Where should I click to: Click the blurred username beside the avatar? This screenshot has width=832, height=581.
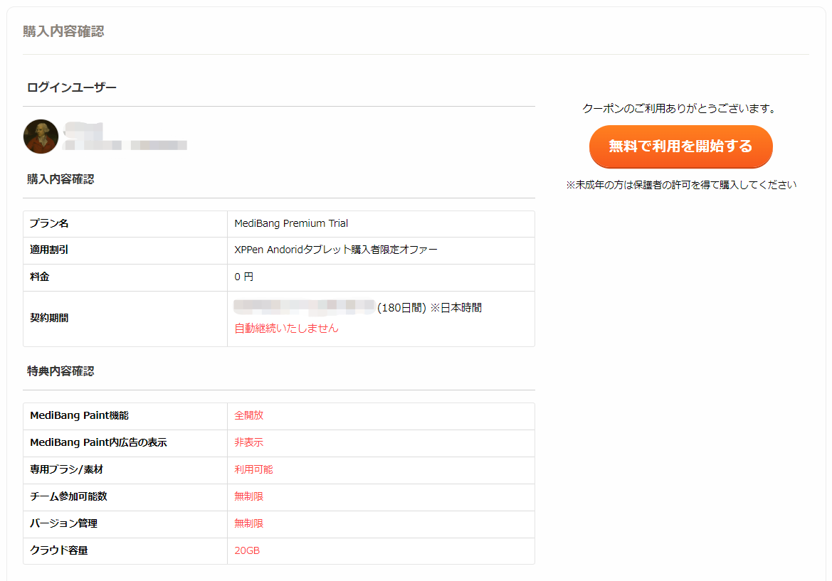tap(125, 137)
